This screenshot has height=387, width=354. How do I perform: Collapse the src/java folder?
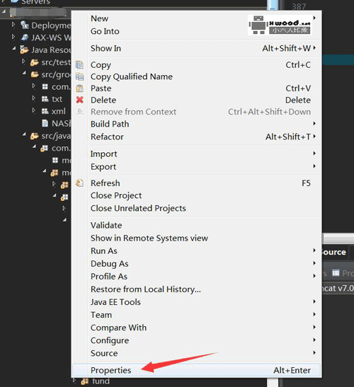point(24,134)
